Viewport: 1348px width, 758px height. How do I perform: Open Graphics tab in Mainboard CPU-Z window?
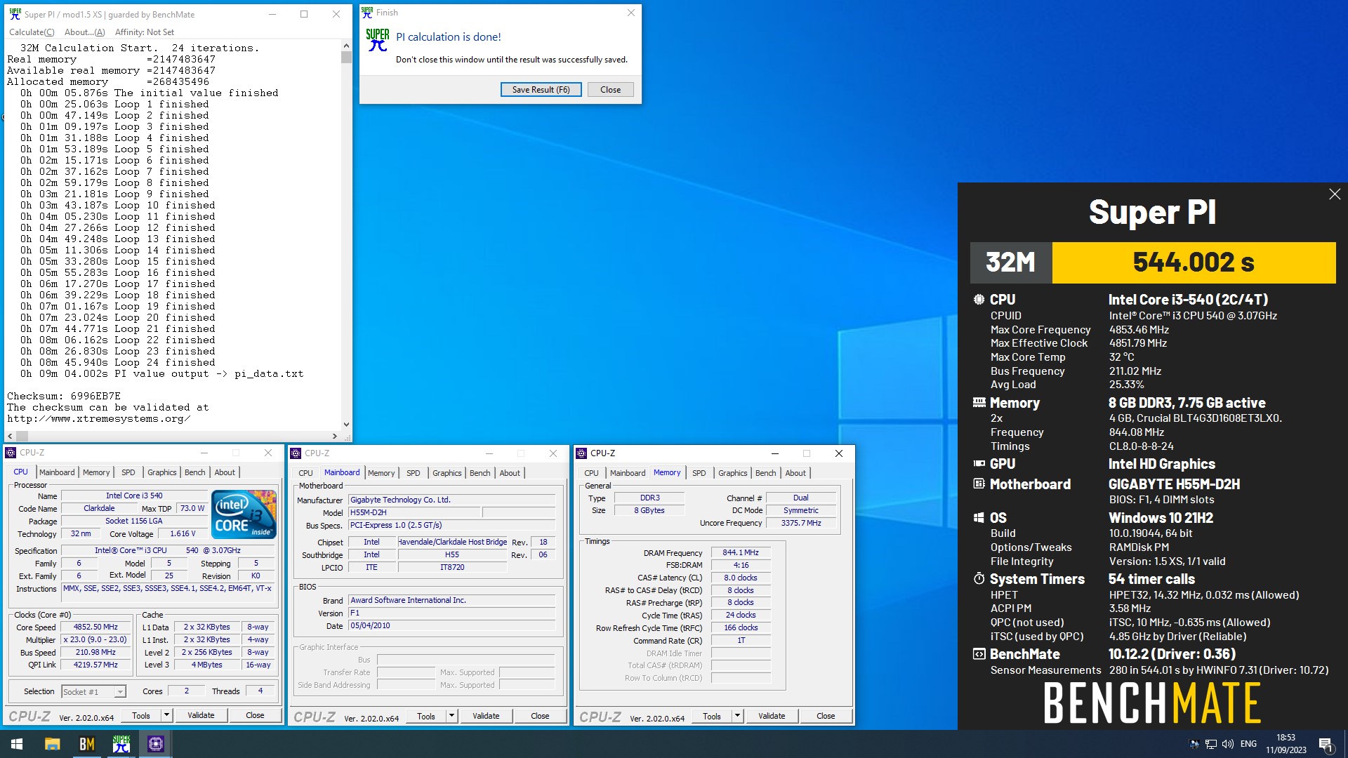point(447,473)
